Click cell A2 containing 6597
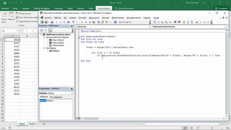Image resolution: width=231 pixels, height=130 pixels. pyautogui.click(x=12, y=43)
